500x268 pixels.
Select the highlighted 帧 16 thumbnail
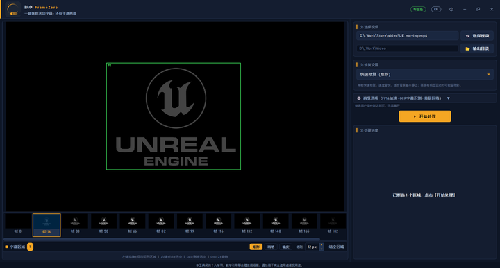tap(47, 225)
